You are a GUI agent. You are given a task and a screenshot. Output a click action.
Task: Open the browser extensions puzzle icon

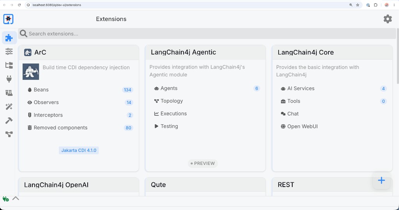tap(376, 5)
